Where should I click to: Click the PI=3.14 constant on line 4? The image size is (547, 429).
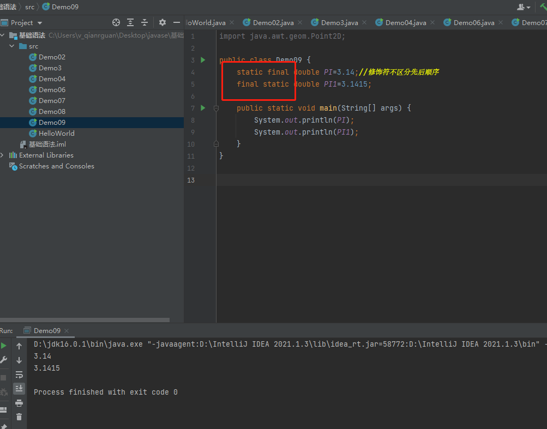tap(339, 72)
